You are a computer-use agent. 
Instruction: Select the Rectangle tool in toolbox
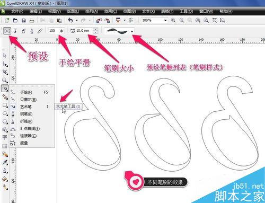point(5,105)
